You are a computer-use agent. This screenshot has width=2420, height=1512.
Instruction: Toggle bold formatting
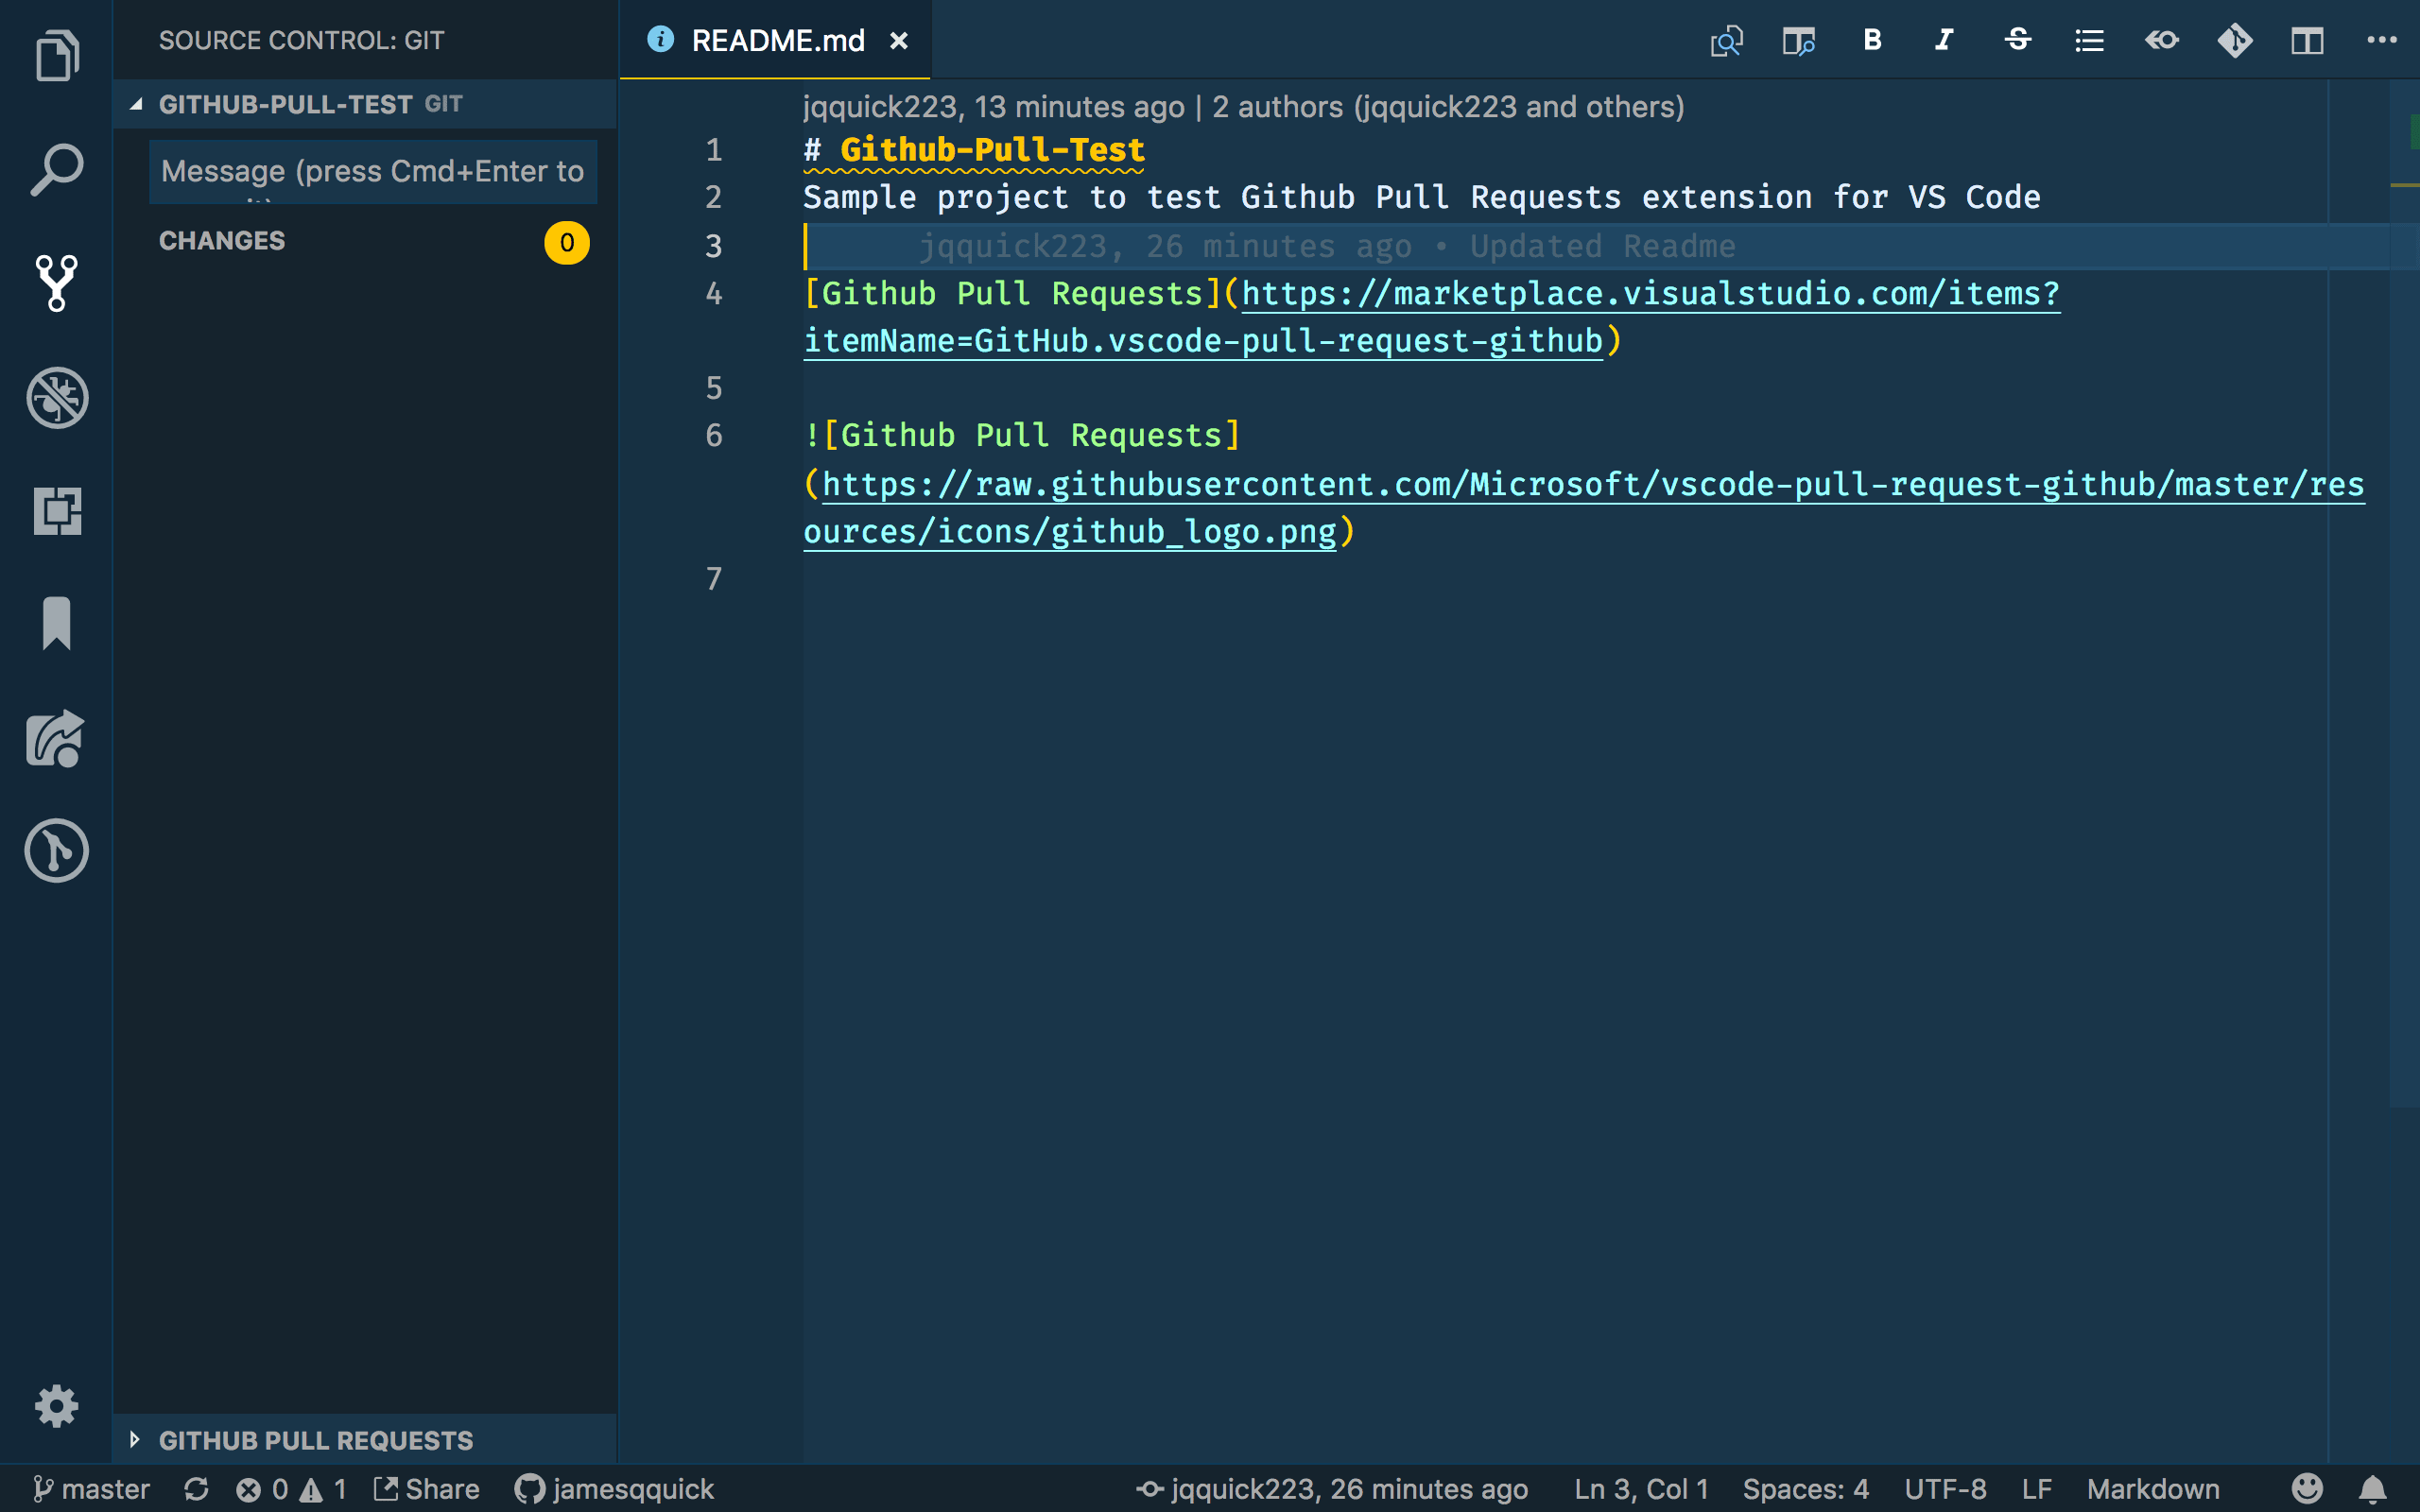tap(1872, 40)
